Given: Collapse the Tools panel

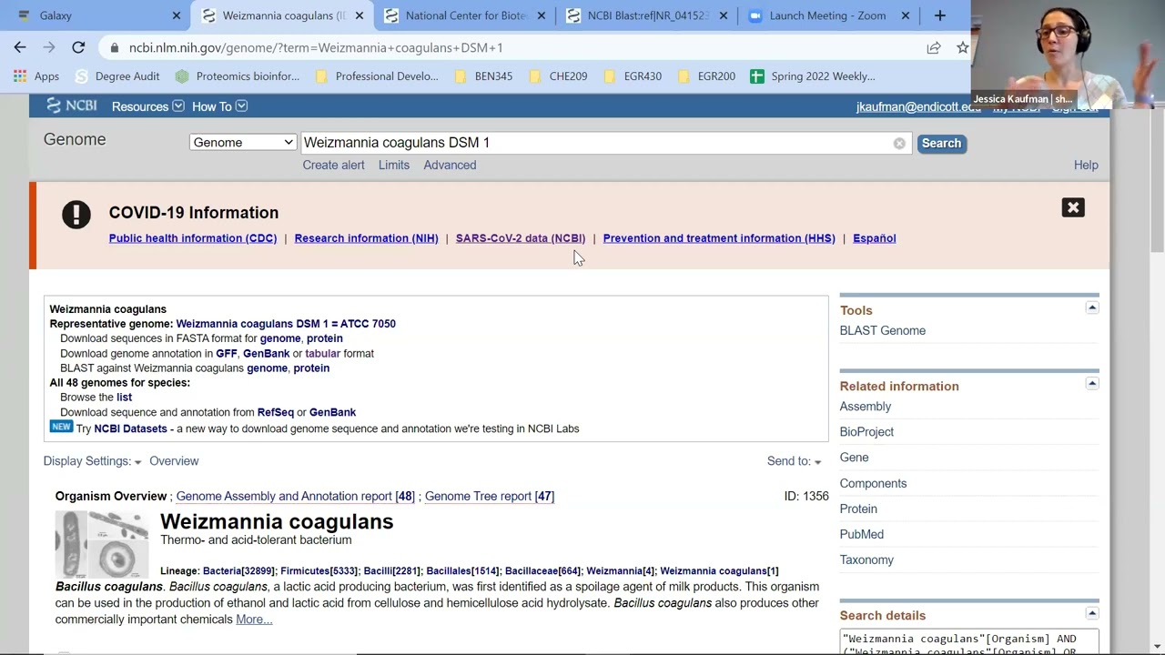Looking at the screenshot, I should 1092,308.
